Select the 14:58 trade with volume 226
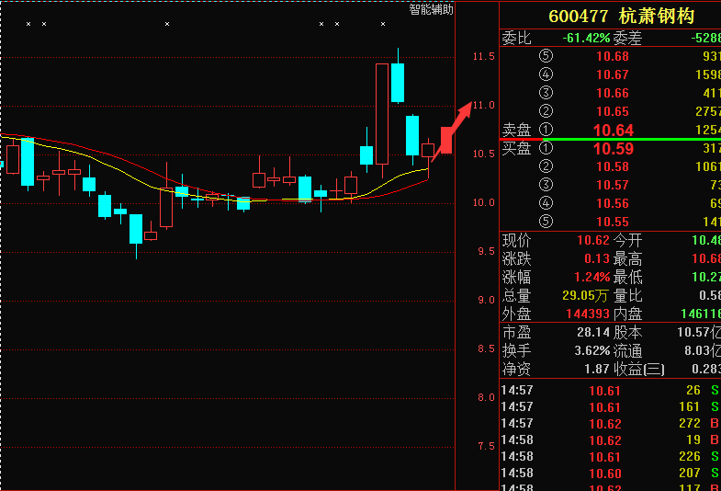The image size is (721, 491). (x=610, y=457)
